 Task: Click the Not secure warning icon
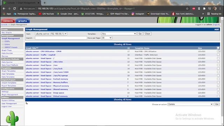coord(21,8)
